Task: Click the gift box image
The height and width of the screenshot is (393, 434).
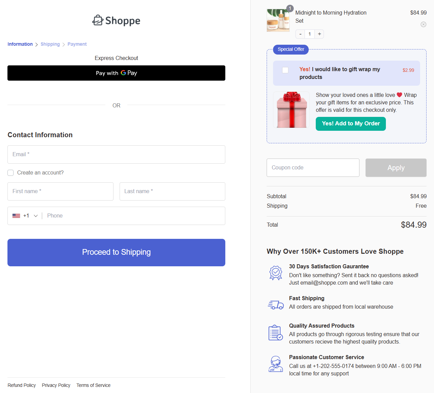Action: pyautogui.click(x=291, y=110)
